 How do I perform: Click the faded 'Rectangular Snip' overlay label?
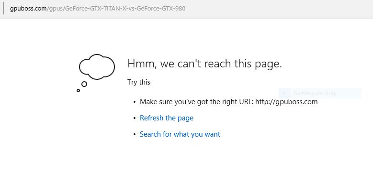[x=315, y=93]
